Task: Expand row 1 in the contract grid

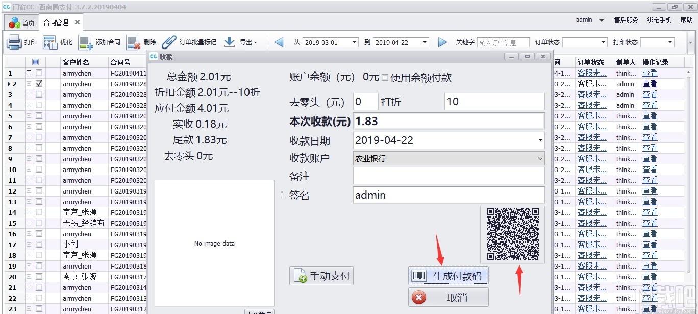Action: click(29, 73)
